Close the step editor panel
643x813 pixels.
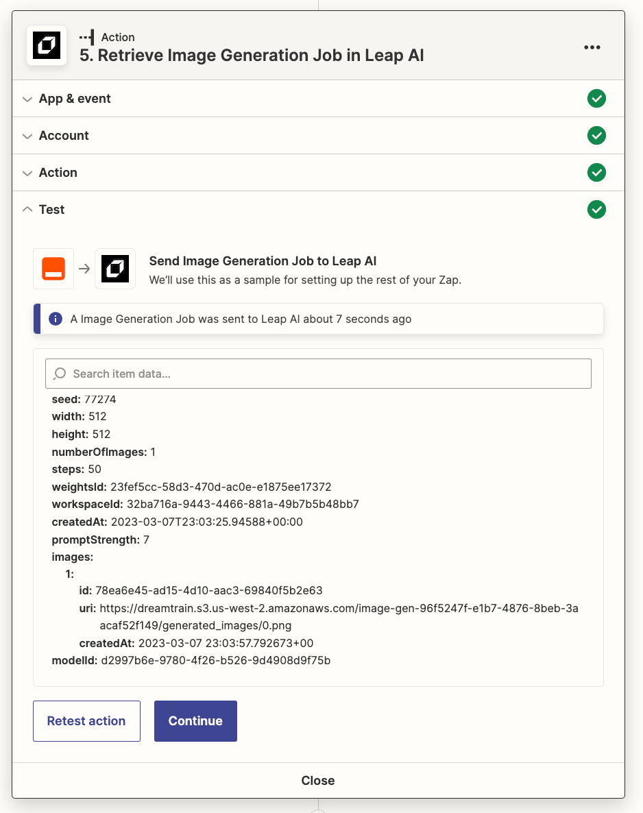pyautogui.click(x=318, y=780)
